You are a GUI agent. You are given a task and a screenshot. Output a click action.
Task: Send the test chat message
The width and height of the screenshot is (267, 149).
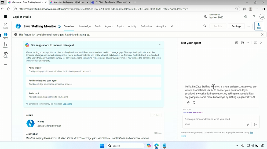point(255,124)
